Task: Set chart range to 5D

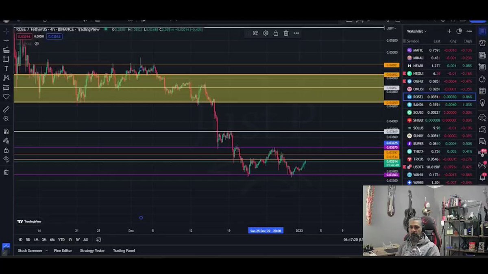Action: (28, 240)
